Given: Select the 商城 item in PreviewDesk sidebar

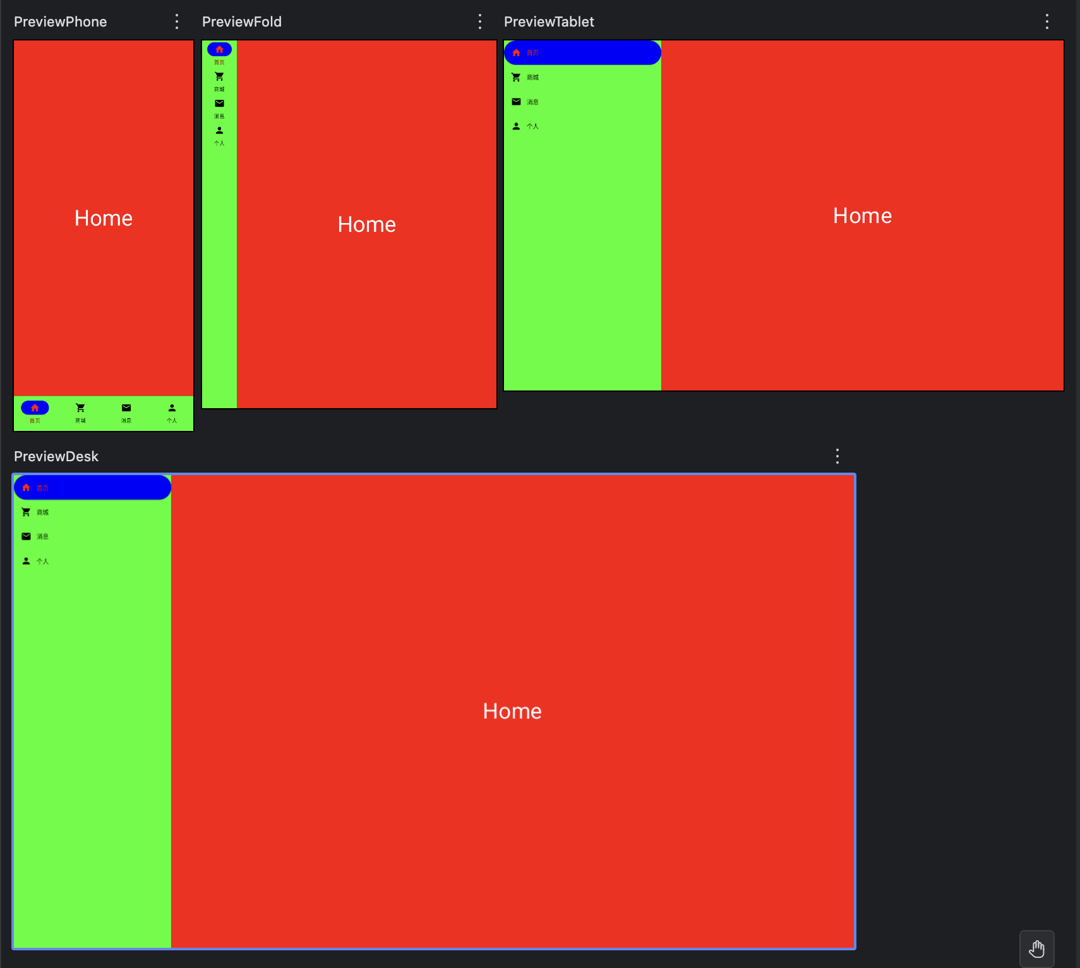Looking at the screenshot, I should pyautogui.click(x=42, y=512).
